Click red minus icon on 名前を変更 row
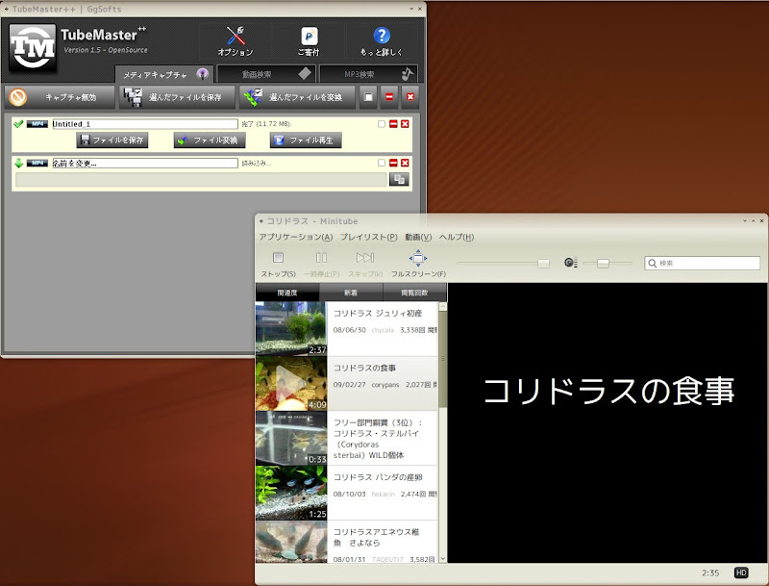Screen dimensions: 769x586 coord(393,163)
